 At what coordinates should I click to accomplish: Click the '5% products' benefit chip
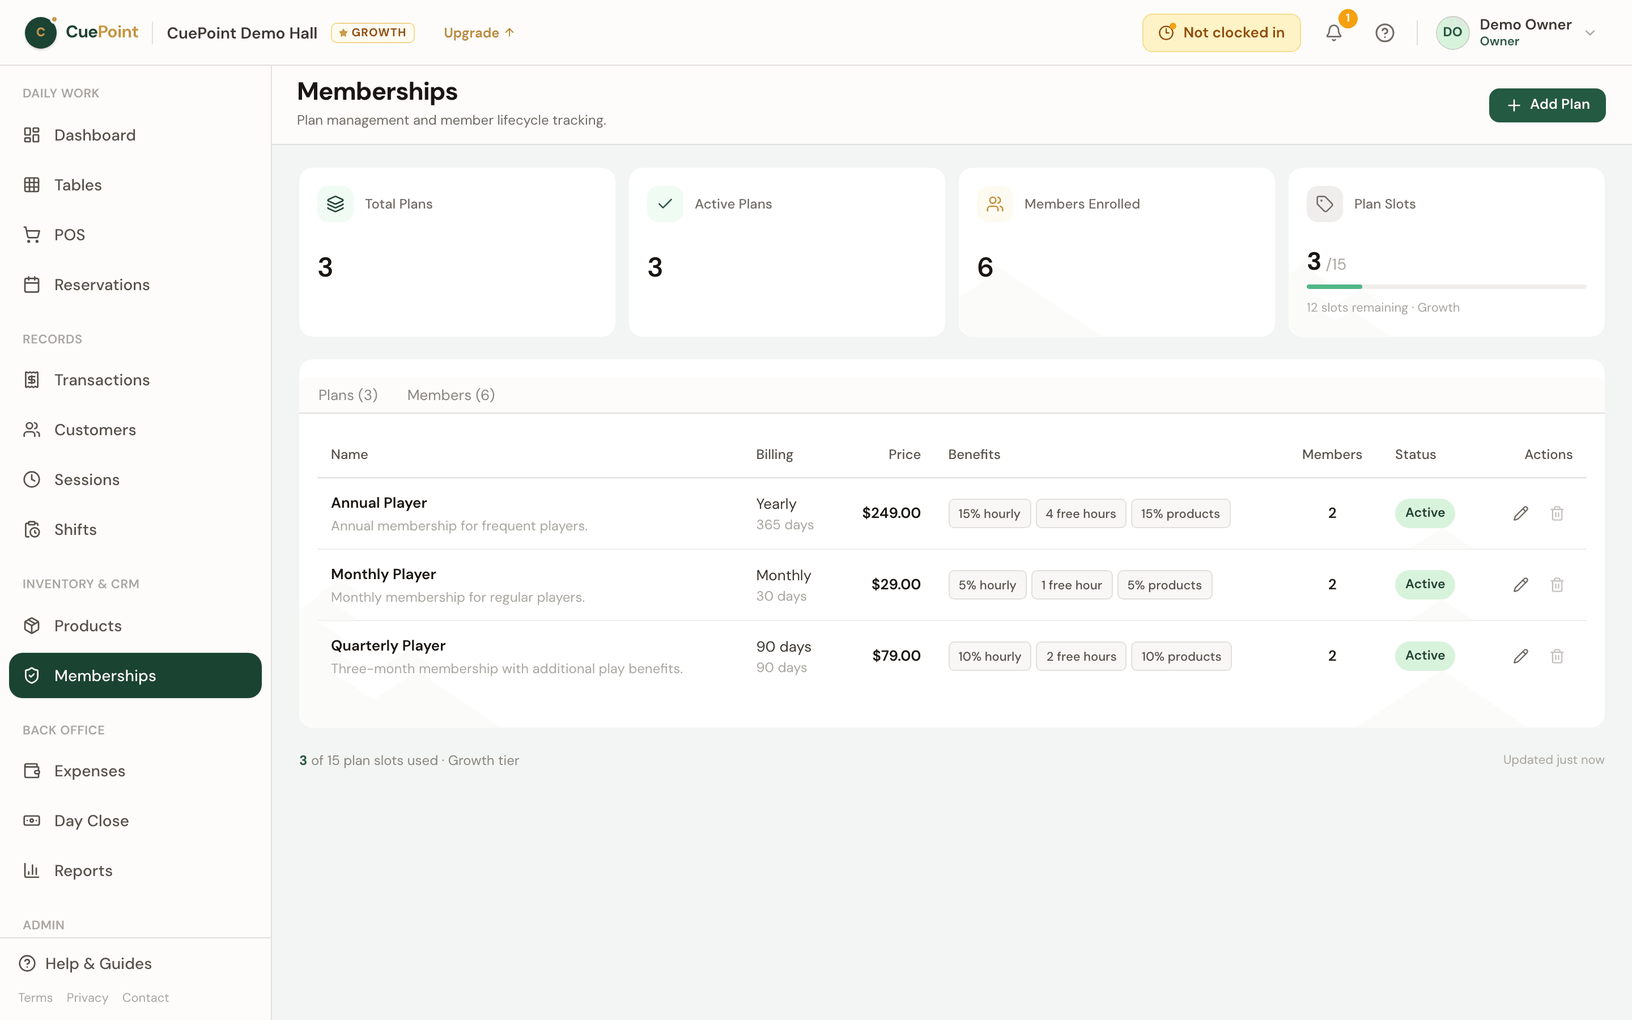1164,585
